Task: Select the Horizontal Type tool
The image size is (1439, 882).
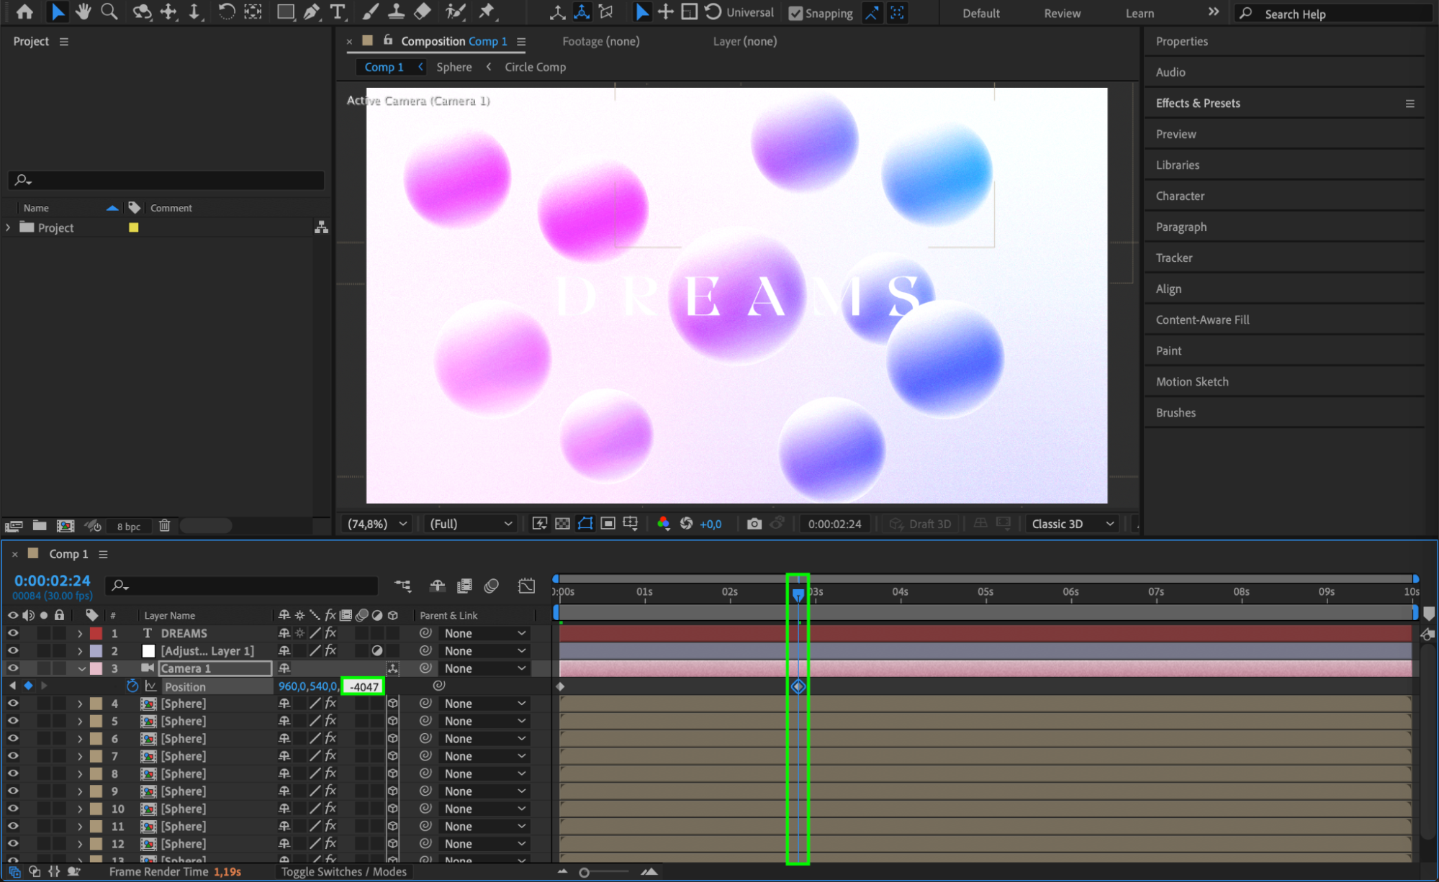Action: pyautogui.click(x=337, y=12)
